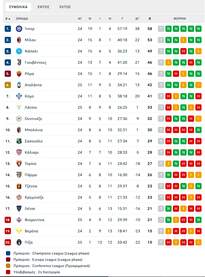Viewport: 205px width, 277px height.
Task: Click the rank 1 position badge
Action: pos(8,29)
